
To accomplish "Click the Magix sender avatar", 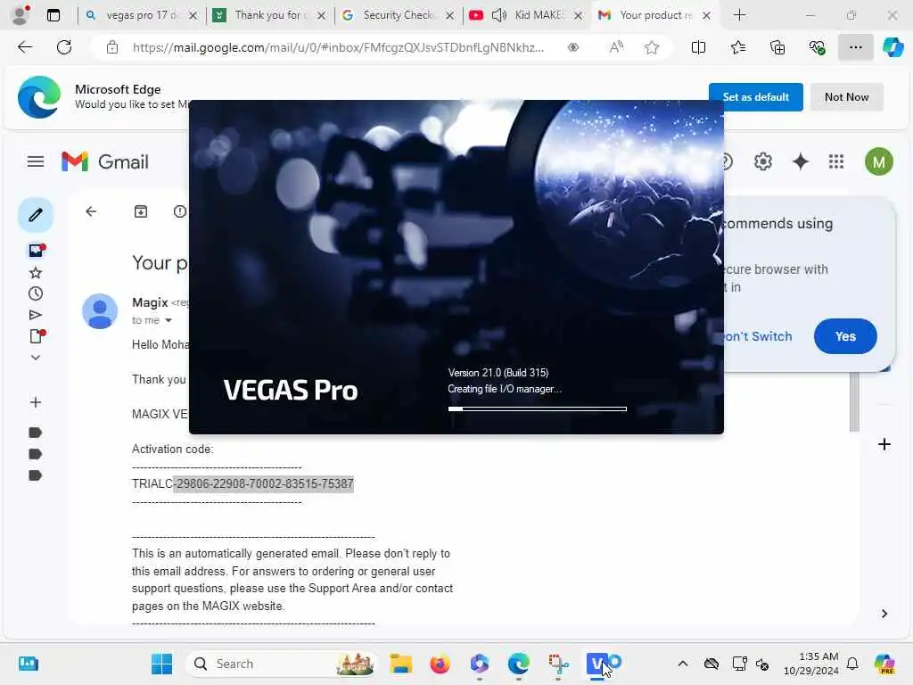I will 100,311.
